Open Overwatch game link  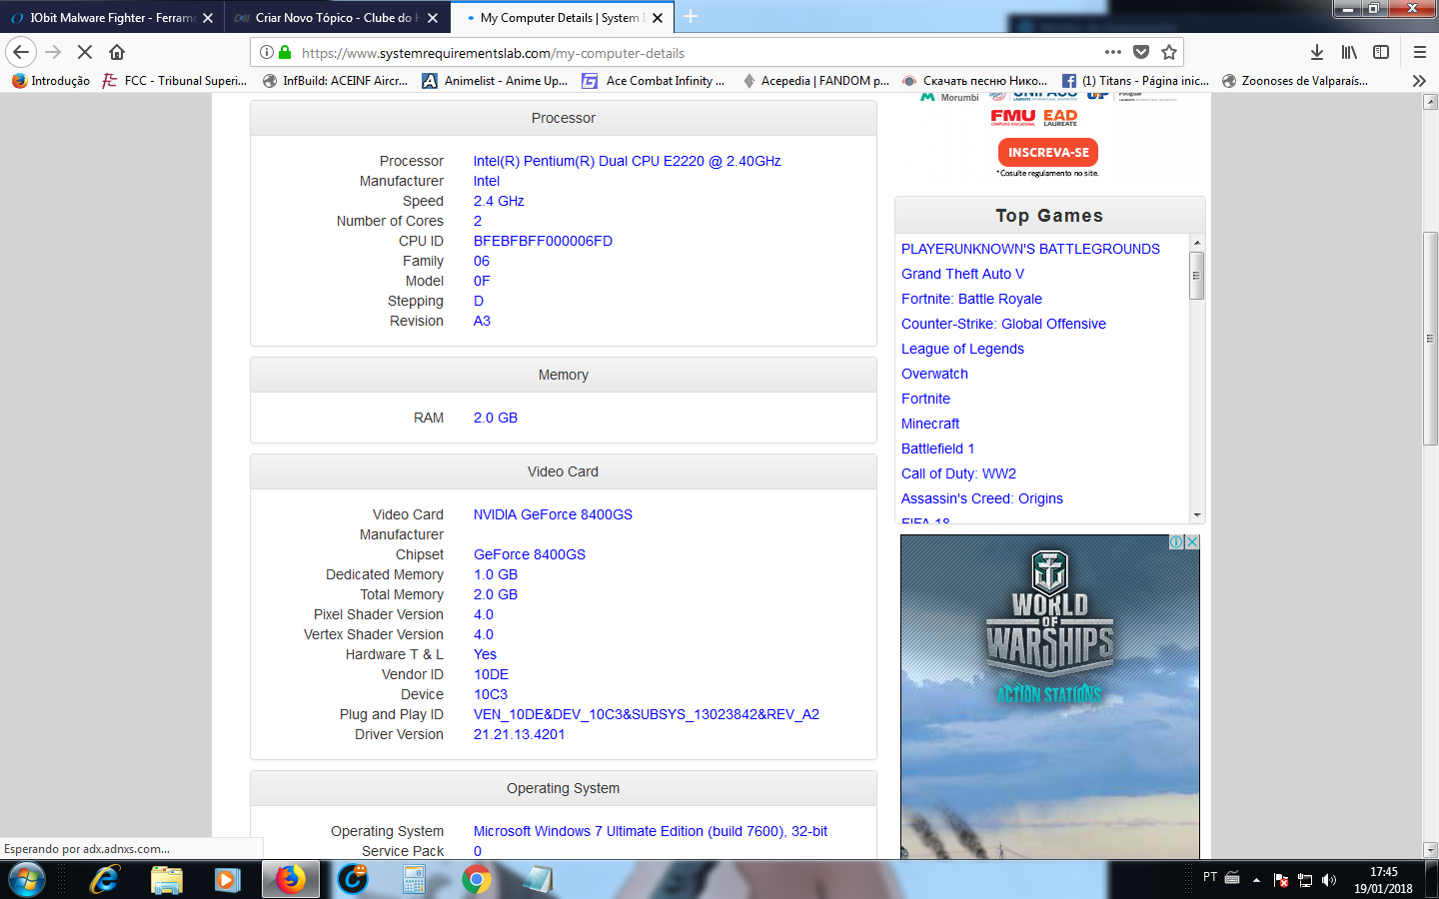tap(934, 374)
